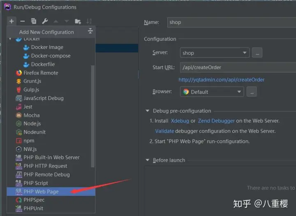
Task: Click the configuration list vertical scrollbar
Action: coord(92,116)
